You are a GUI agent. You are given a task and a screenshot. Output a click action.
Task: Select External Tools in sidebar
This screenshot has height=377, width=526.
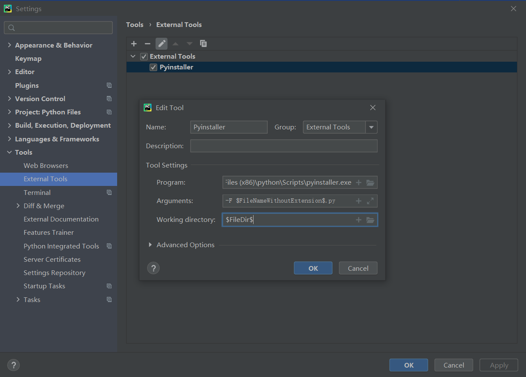tap(58, 179)
